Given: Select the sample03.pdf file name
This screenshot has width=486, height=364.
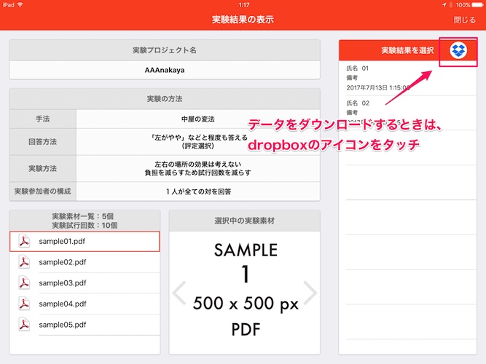Looking at the screenshot, I should (63, 282).
